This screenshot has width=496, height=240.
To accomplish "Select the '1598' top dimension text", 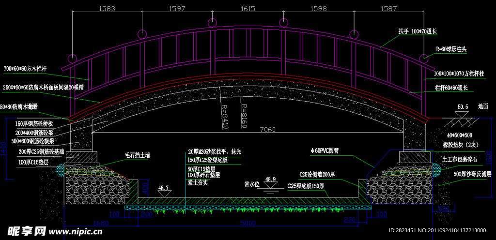I will click(x=318, y=9).
